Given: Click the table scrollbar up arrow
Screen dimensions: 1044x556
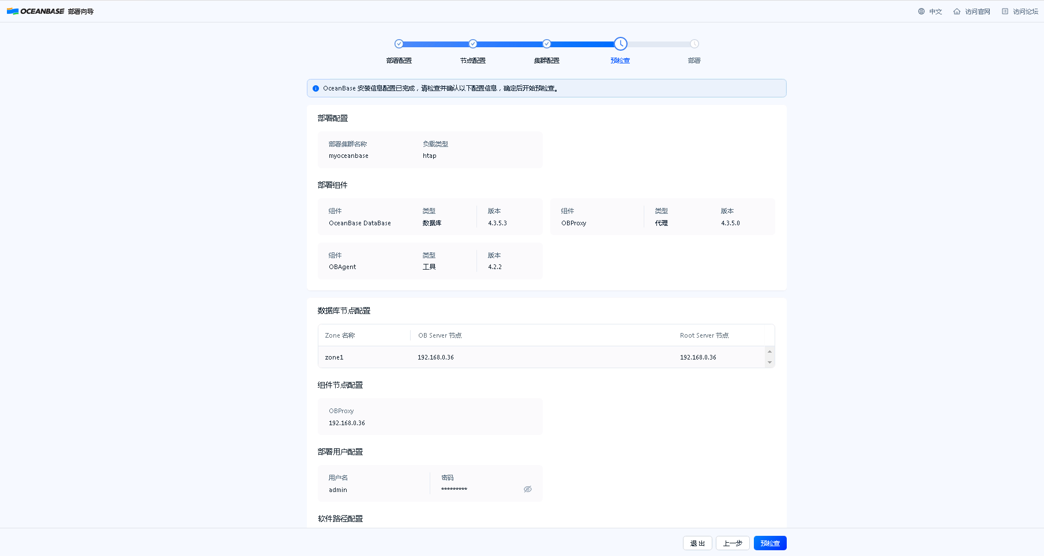Looking at the screenshot, I should 769,351.
